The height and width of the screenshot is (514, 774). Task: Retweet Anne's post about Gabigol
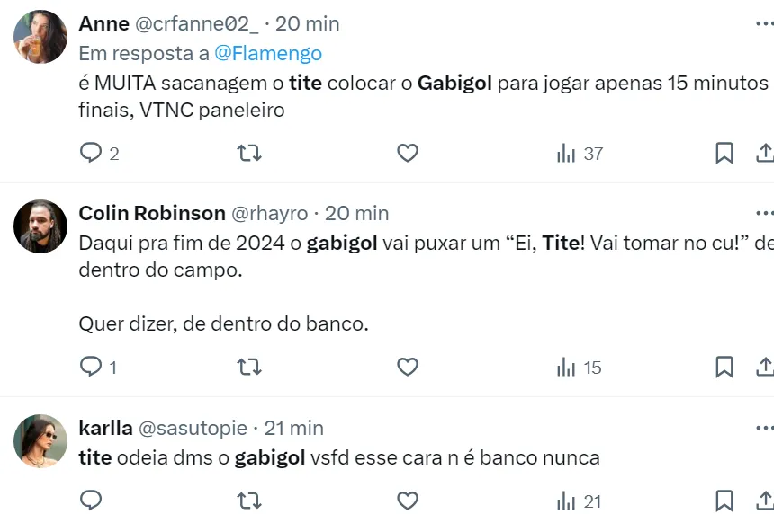click(x=249, y=154)
